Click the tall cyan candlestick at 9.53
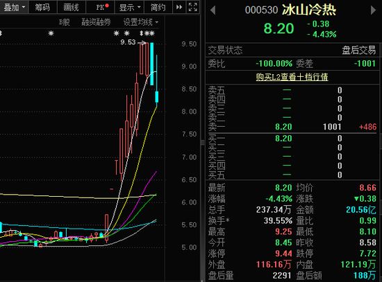 [152, 64]
